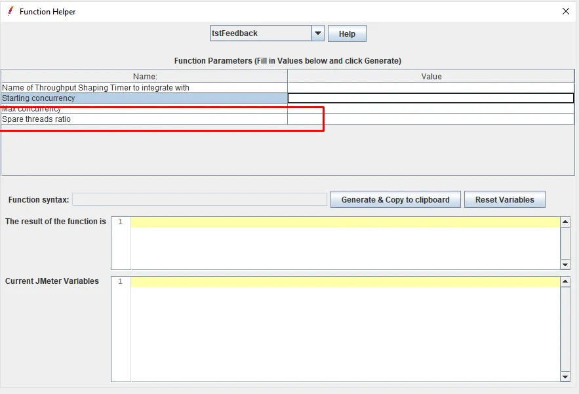579x394 pixels.
Task: Click line number 1 in result gutter
Action: [121, 222]
